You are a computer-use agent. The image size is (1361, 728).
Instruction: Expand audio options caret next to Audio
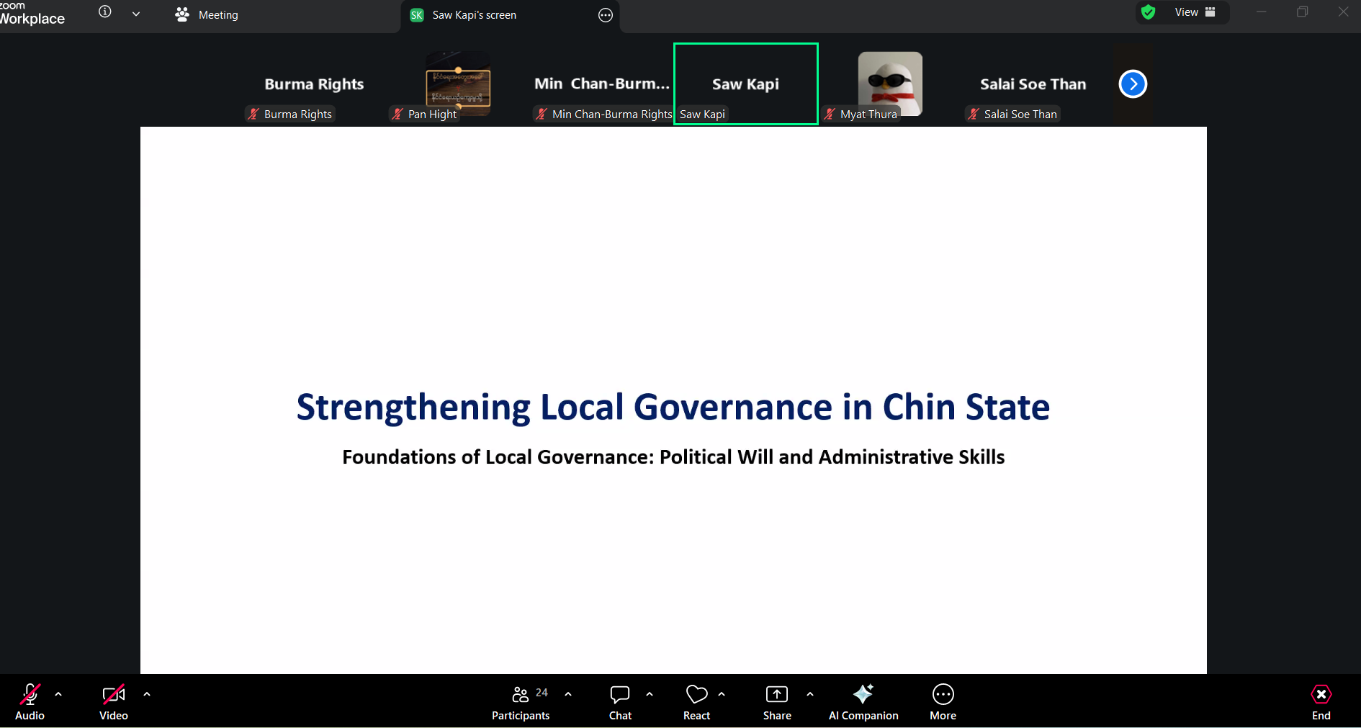(58, 694)
